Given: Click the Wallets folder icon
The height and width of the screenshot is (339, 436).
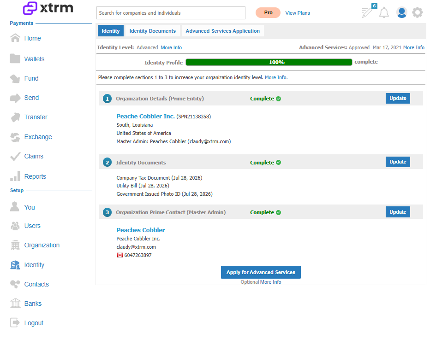Looking at the screenshot, I should pos(15,58).
